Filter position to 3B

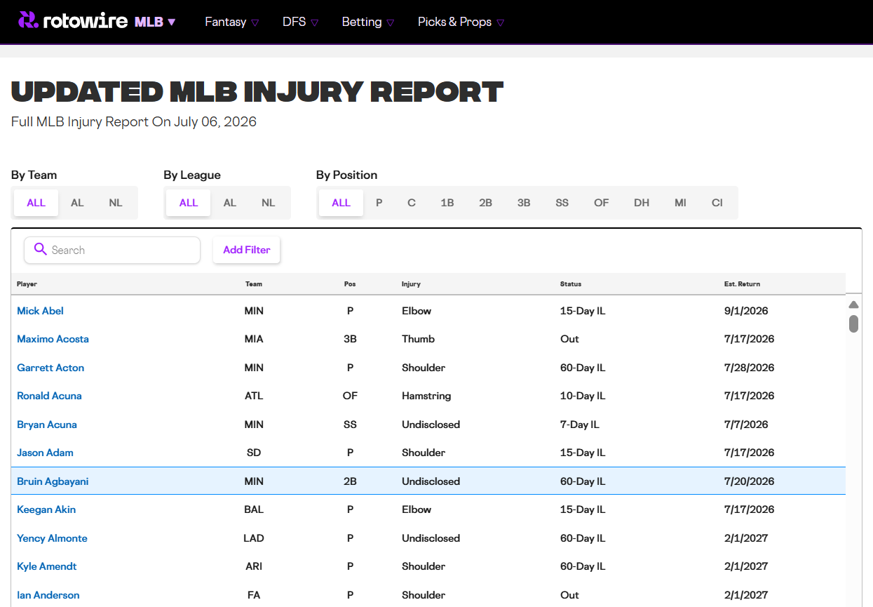pyautogui.click(x=524, y=203)
